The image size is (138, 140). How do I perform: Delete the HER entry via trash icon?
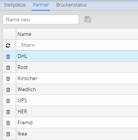(8, 112)
